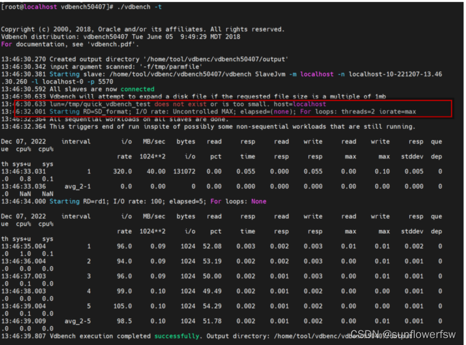Click the '13:46:36.004' timestamp
The image size is (466, 345).
[23, 261]
